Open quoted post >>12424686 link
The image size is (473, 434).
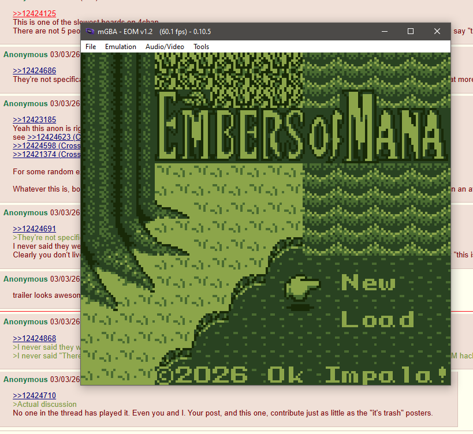pos(34,71)
